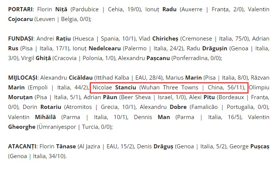Click the name George Pușcaș

click(x=249, y=146)
